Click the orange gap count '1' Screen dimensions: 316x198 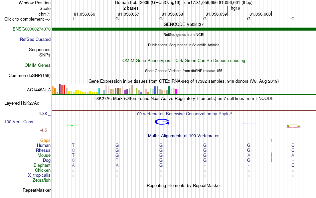tap(271, 141)
